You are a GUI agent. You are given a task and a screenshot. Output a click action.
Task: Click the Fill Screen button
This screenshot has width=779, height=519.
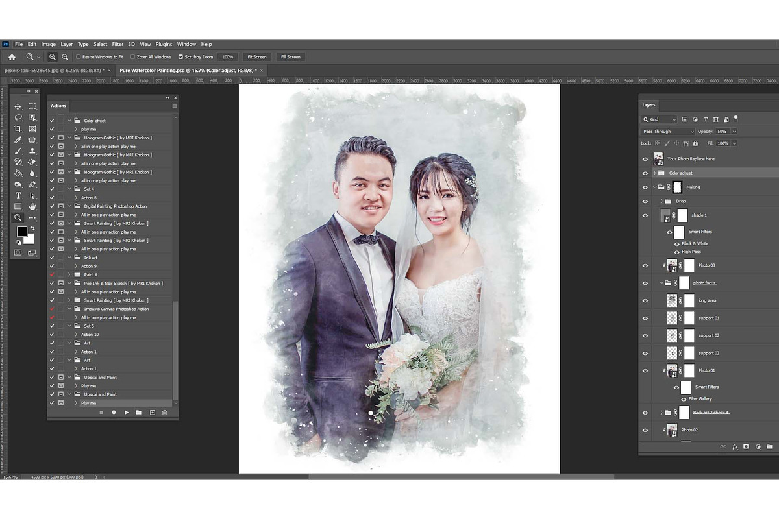290,57
